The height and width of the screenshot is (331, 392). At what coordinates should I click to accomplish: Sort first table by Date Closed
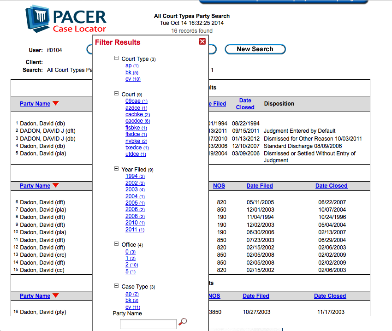coord(245,104)
